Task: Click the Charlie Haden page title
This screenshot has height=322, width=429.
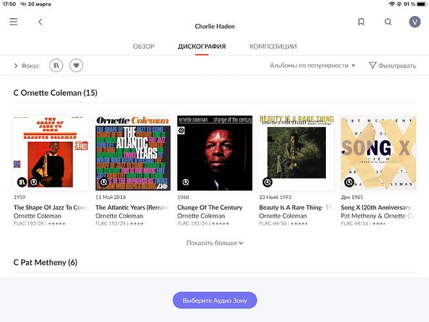Action: (214, 26)
